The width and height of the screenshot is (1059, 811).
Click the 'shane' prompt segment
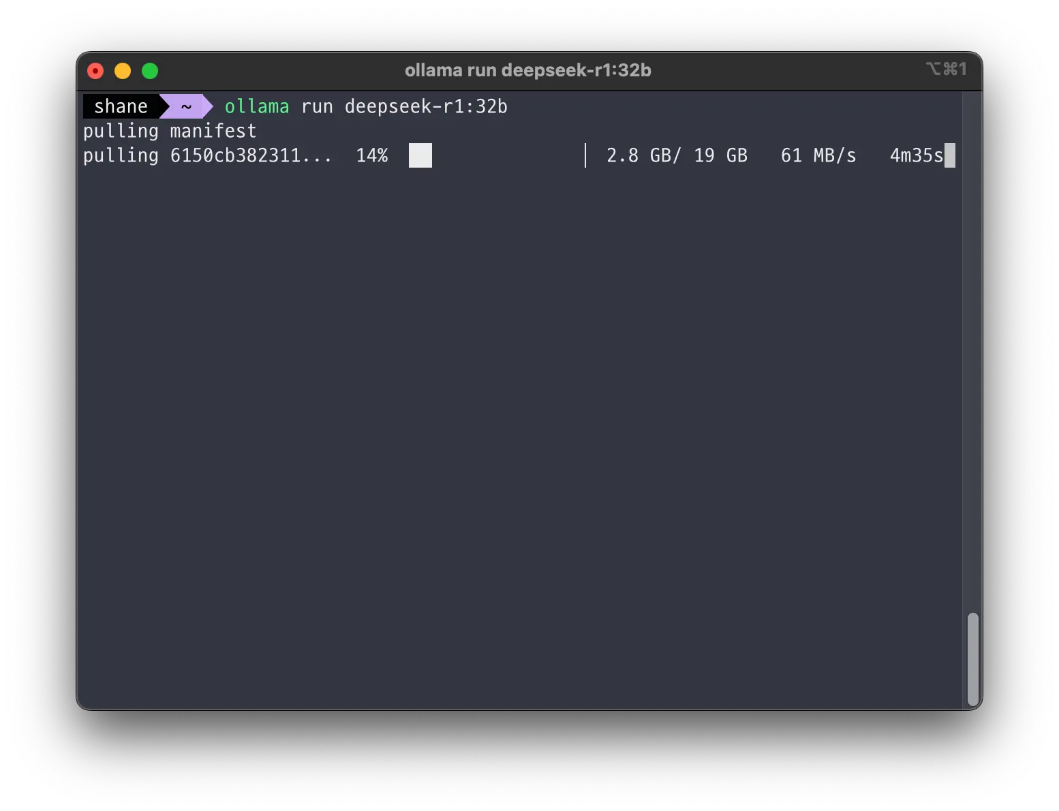pos(121,106)
